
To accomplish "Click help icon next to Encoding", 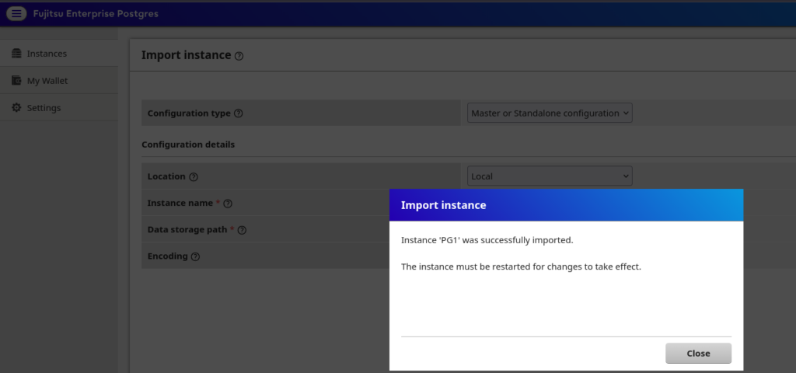I will point(196,256).
